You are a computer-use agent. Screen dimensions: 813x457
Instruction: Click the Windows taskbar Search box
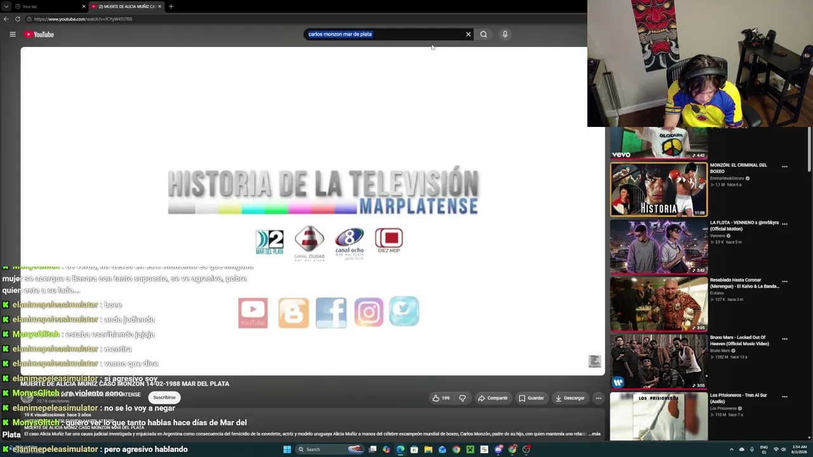pos(332,449)
